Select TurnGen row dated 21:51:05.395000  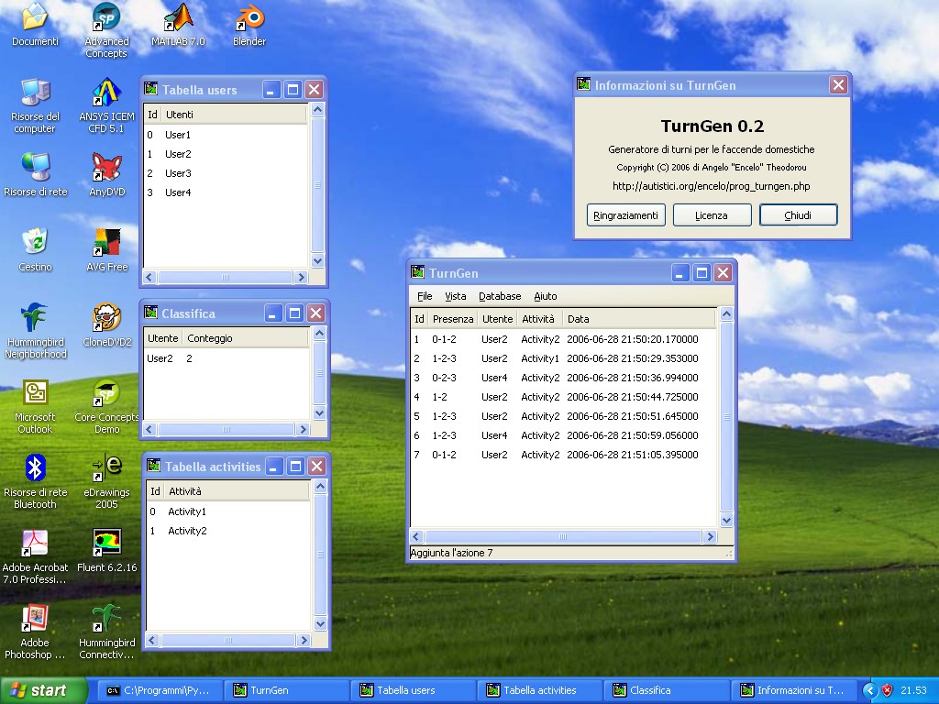pos(563,455)
